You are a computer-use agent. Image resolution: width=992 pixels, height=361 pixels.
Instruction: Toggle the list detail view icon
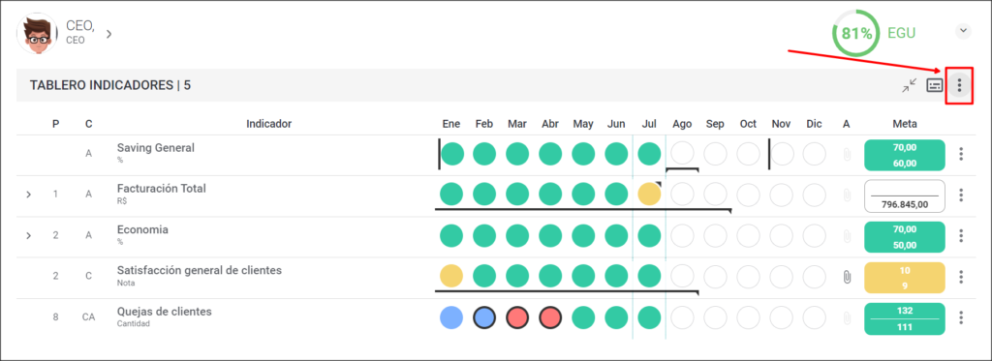coord(935,85)
